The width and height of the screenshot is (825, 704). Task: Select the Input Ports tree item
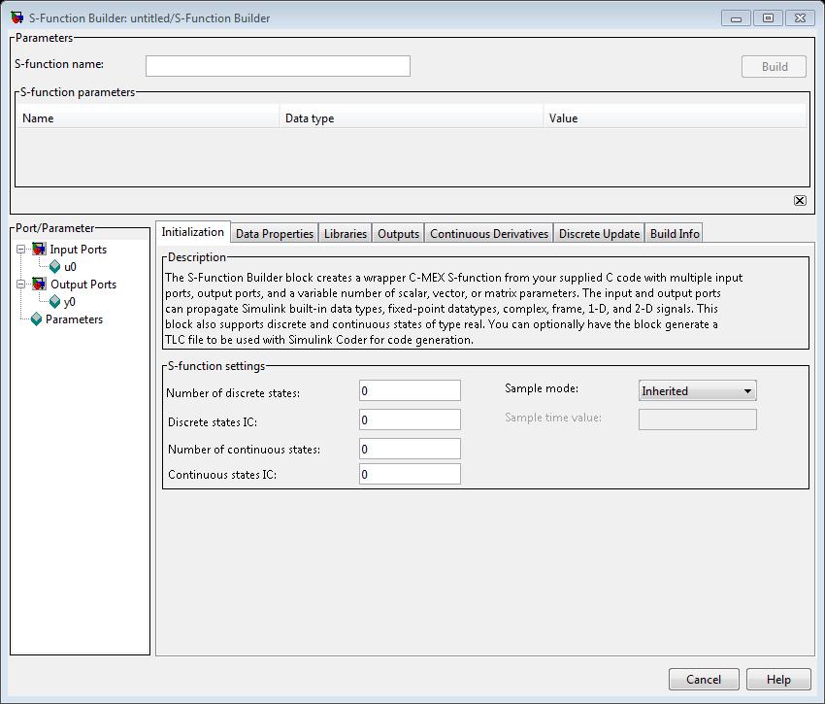point(78,249)
